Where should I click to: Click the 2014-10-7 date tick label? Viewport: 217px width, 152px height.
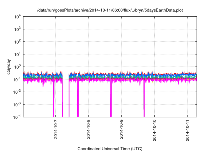point(56,129)
